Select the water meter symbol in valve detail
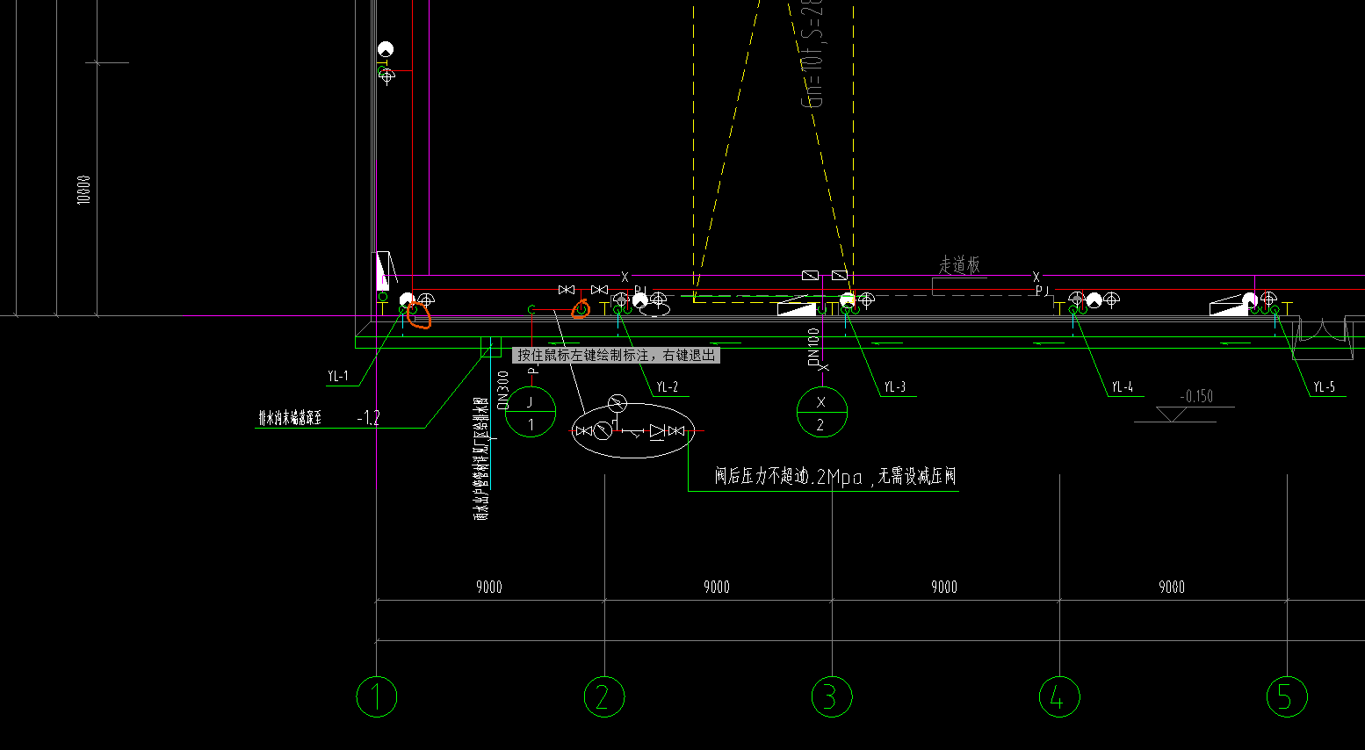1365x750 pixels. coord(603,430)
